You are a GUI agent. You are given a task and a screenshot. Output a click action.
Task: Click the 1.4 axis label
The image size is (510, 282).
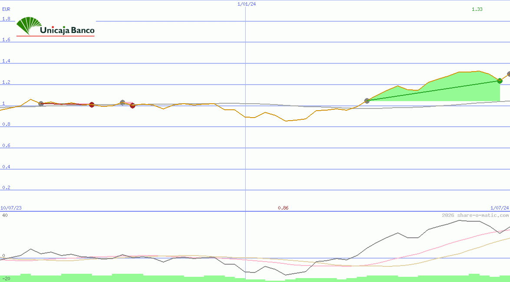tap(6, 61)
